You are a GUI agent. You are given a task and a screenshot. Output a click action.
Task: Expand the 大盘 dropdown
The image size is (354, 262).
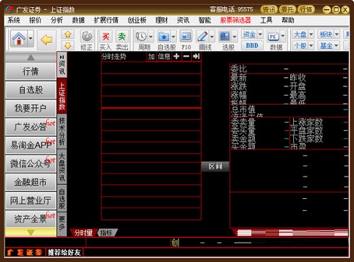311,35
